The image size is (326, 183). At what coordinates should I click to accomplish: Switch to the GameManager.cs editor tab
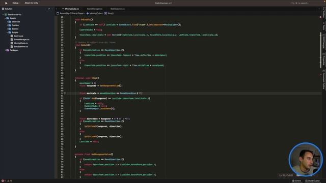click(95, 9)
